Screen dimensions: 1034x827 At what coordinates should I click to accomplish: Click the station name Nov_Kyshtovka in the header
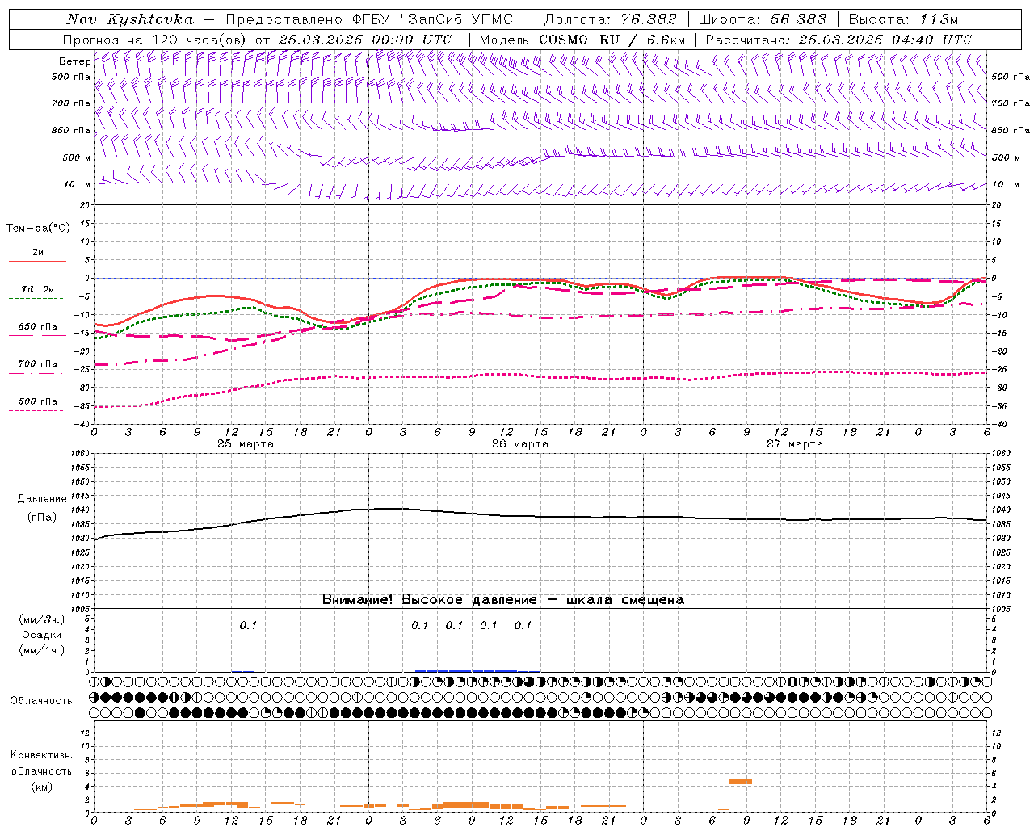click(x=130, y=19)
